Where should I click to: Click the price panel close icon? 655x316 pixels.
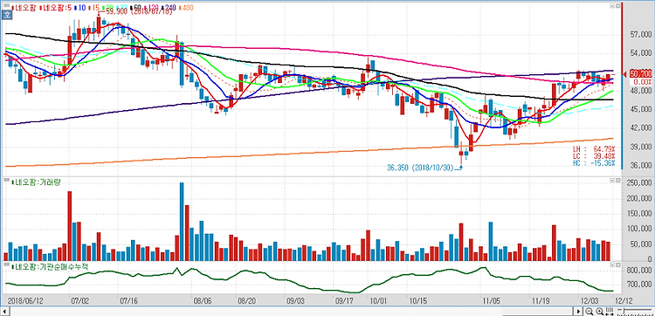click(617, 6)
